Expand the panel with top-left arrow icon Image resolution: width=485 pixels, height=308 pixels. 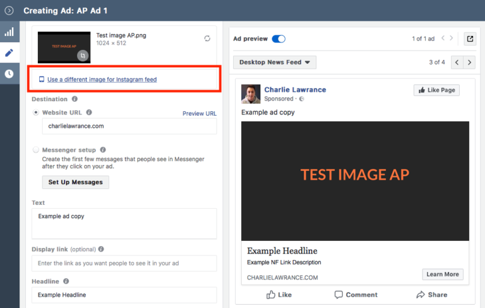(9, 11)
